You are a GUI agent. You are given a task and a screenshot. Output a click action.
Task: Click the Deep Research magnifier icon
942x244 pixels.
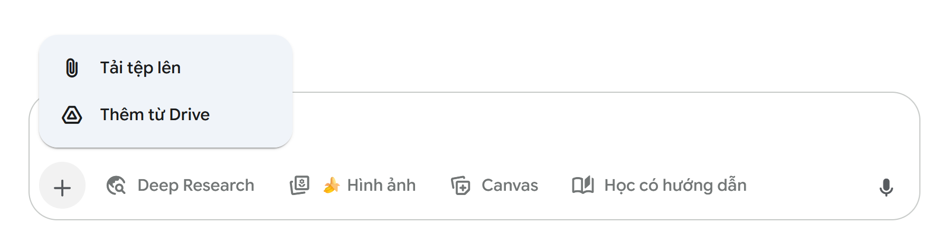tap(116, 186)
